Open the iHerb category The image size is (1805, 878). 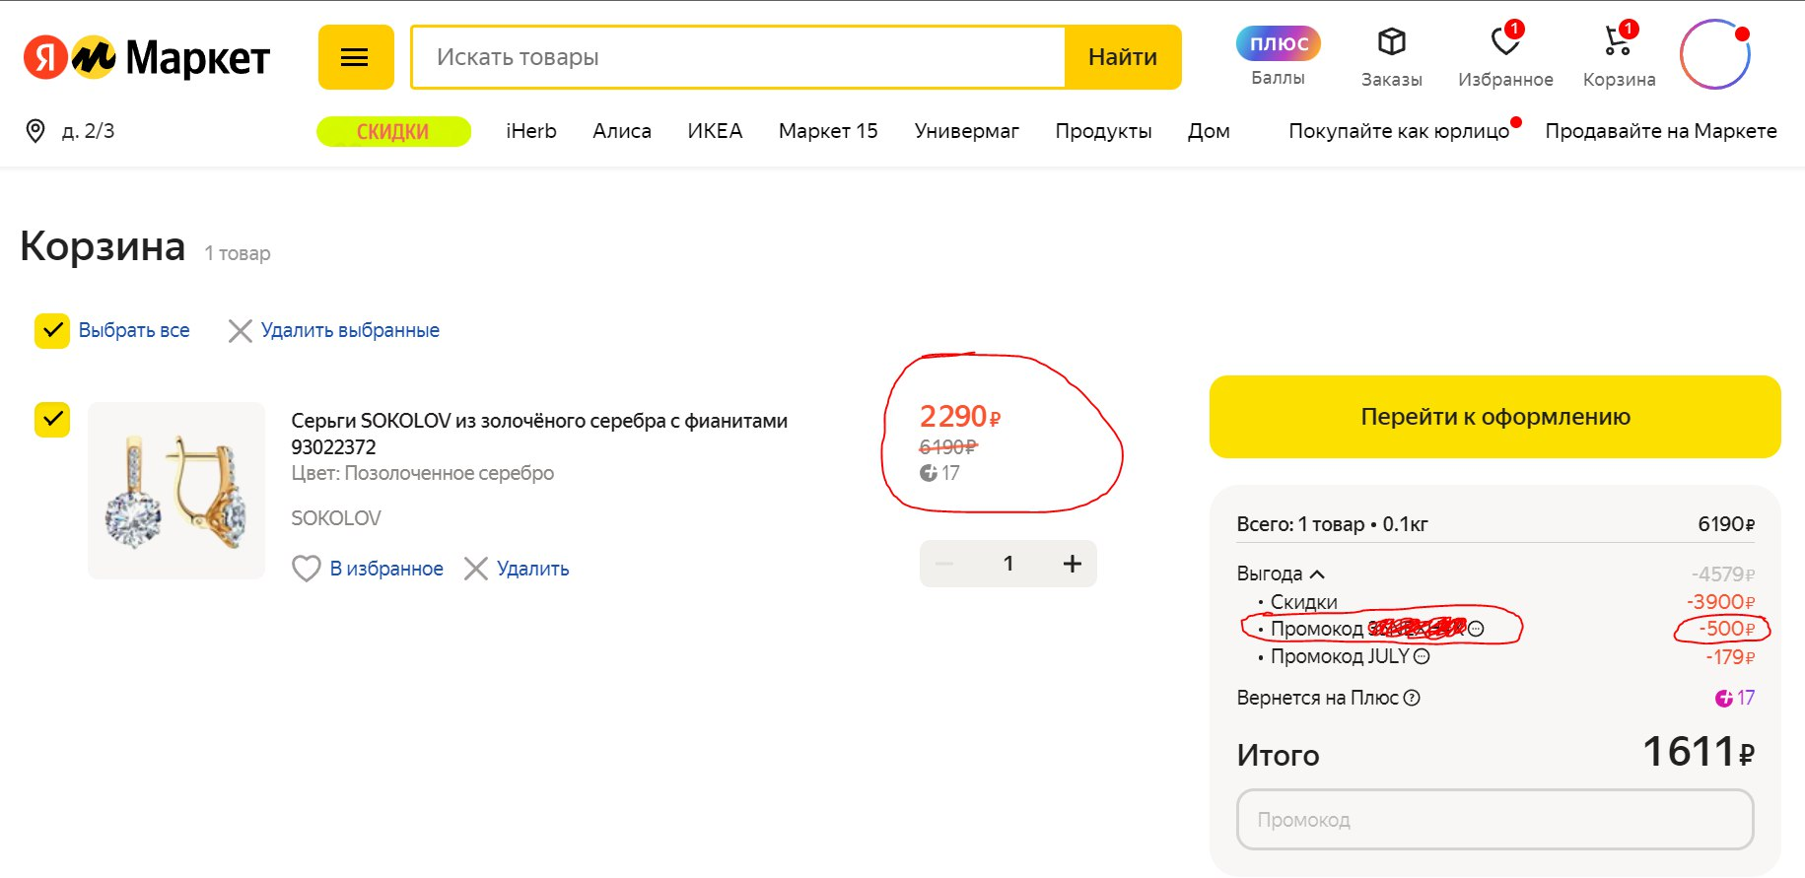tap(531, 131)
